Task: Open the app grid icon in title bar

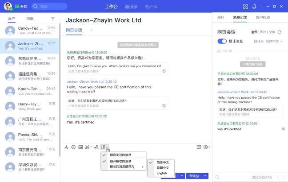Action: 245,6
